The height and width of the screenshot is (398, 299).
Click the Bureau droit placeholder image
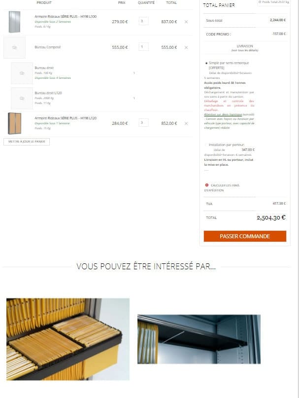[x=22, y=73]
